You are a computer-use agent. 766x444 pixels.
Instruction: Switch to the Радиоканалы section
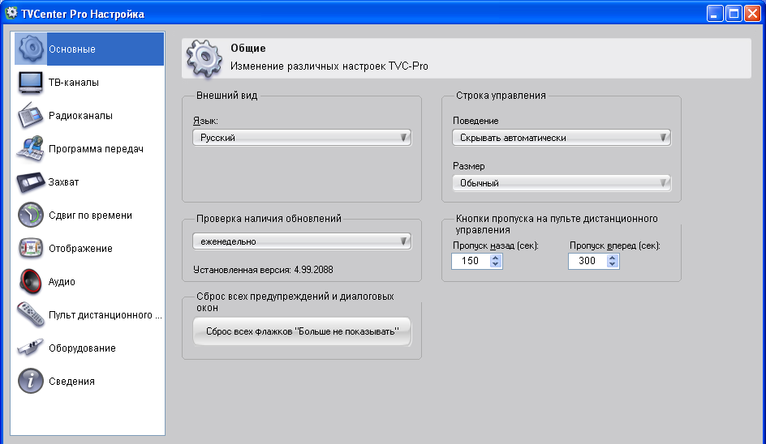[x=89, y=115]
